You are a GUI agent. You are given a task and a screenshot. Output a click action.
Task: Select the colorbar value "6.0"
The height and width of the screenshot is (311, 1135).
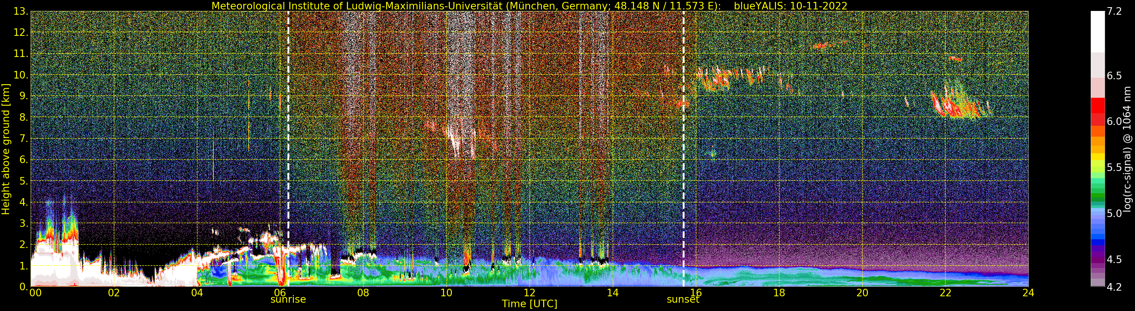pyautogui.click(x=1114, y=122)
